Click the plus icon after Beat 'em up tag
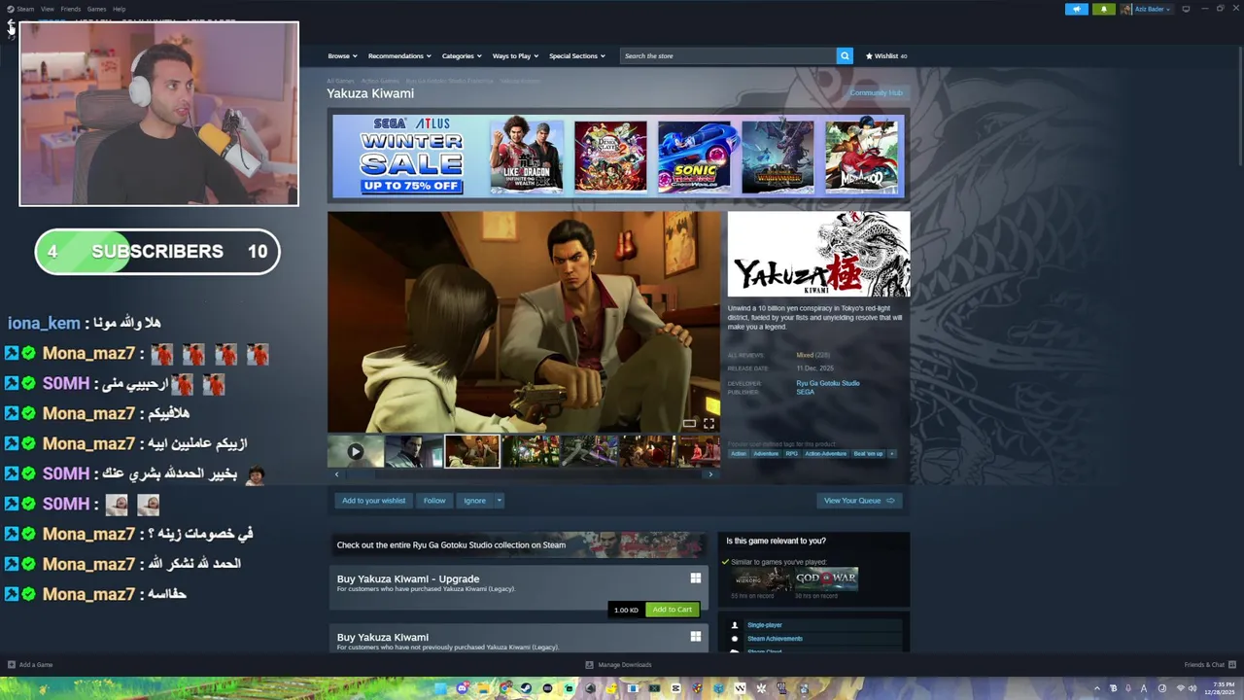1244x700 pixels. (x=891, y=453)
